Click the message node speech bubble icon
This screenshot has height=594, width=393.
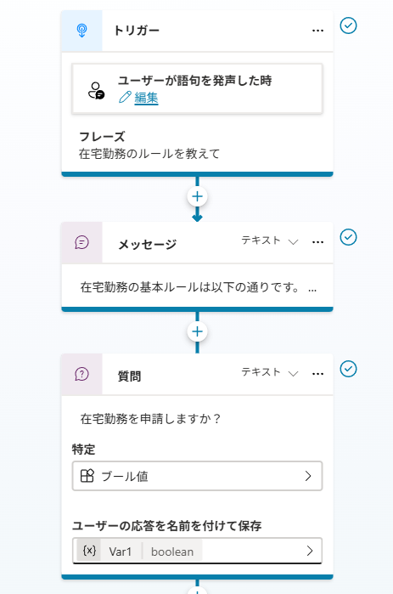[81, 242]
